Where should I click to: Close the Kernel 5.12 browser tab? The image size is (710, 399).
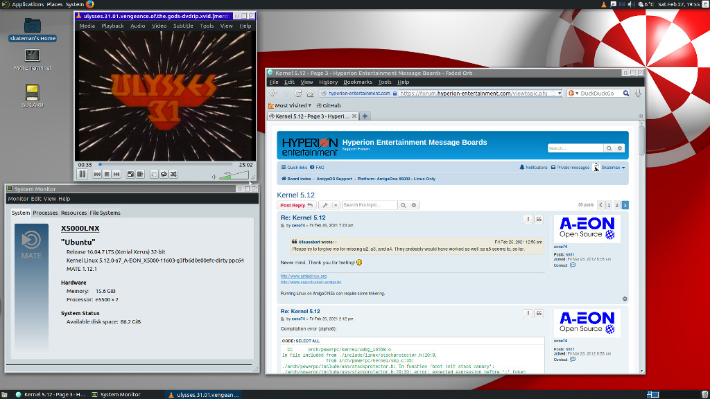(x=354, y=116)
